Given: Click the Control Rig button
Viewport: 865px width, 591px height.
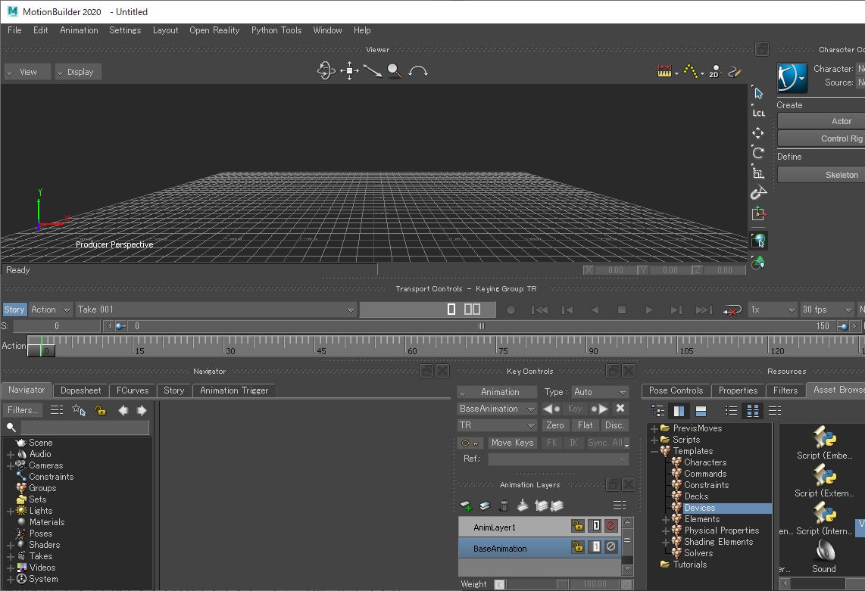Looking at the screenshot, I should tap(841, 138).
